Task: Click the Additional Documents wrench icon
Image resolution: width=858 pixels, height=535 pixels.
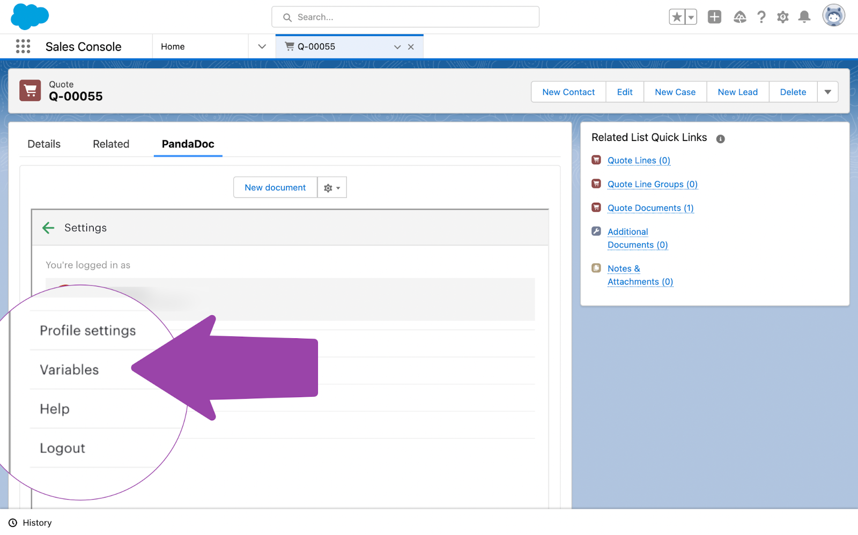Action: [596, 231]
